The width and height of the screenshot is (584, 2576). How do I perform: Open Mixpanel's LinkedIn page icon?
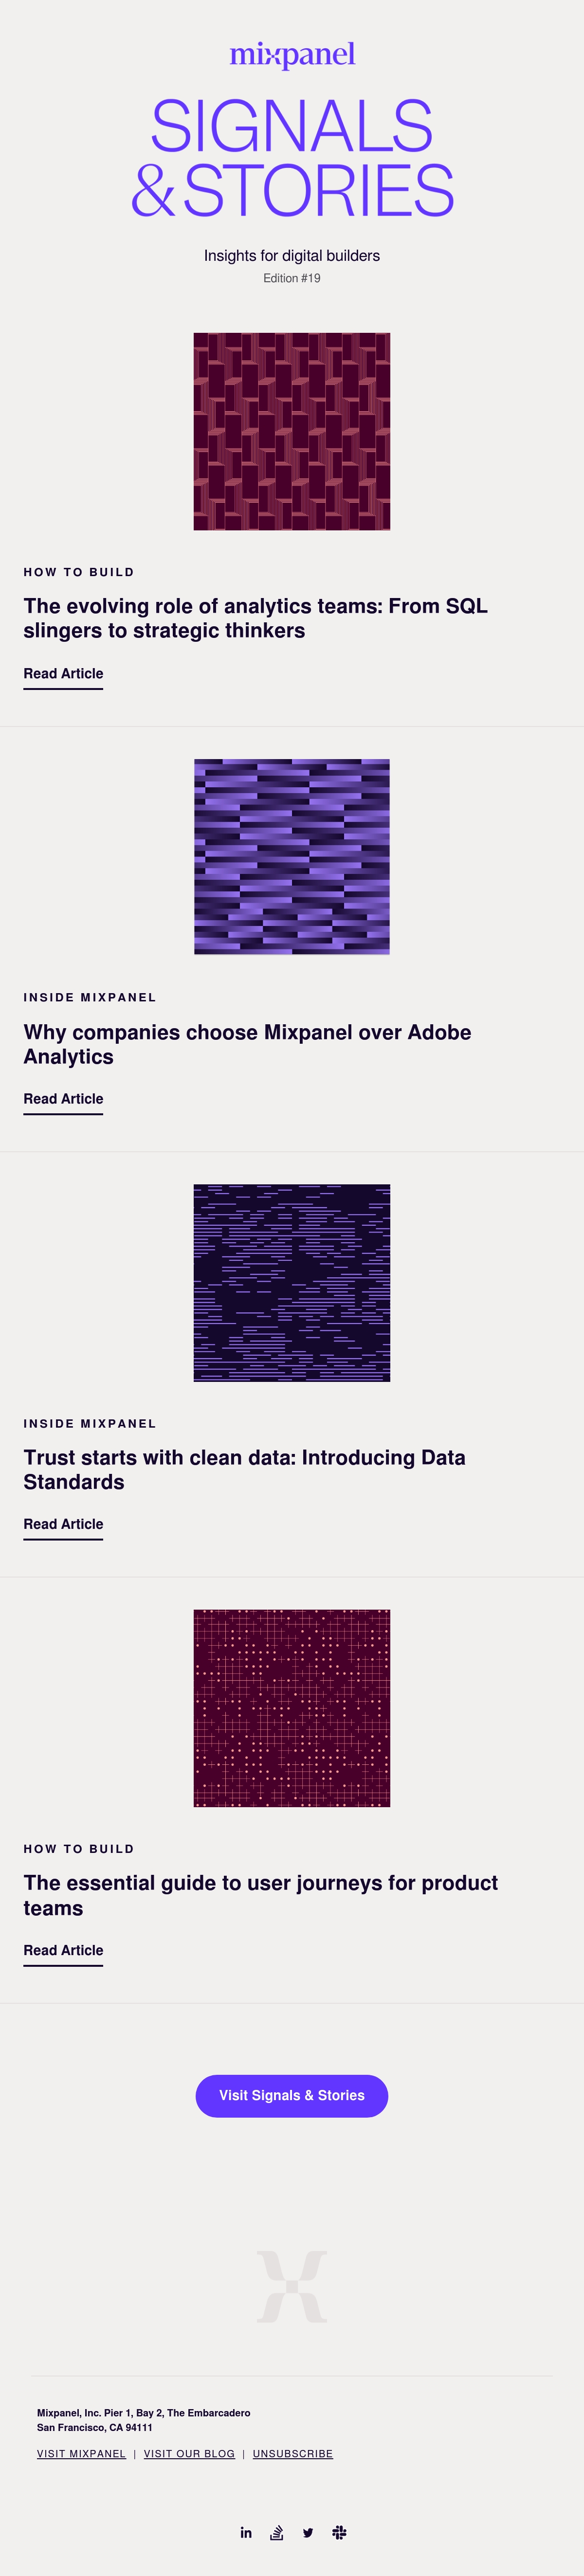[246, 2532]
